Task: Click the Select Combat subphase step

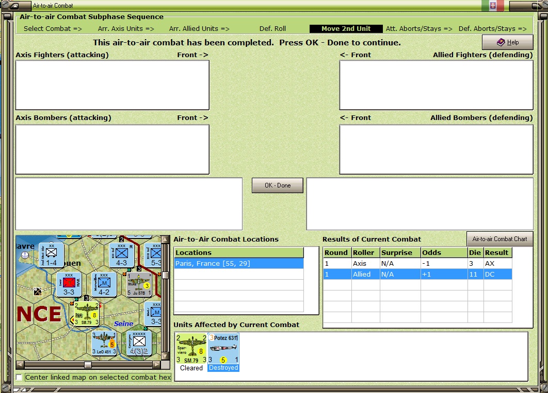Action: tap(53, 29)
